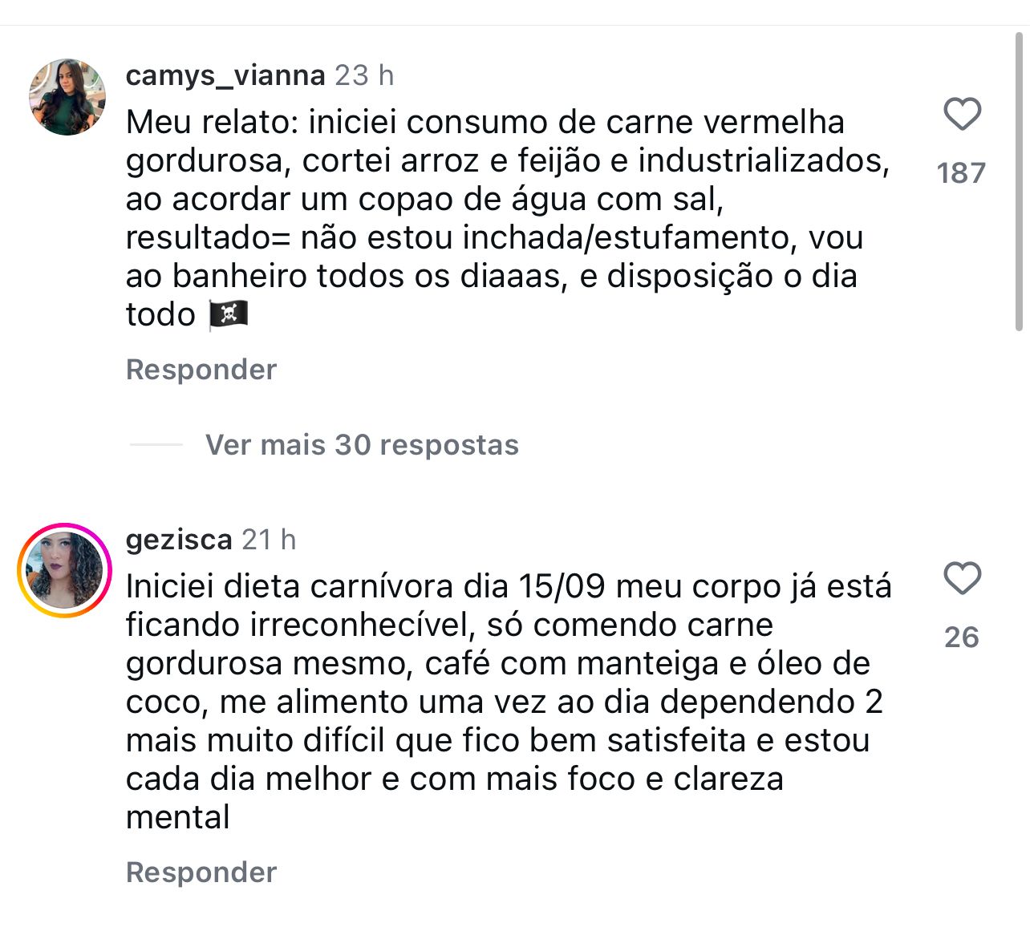Open the camys_vianna username link
This screenshot has width=1030, height=927.
pyautogui.click(x=225, y=75)
